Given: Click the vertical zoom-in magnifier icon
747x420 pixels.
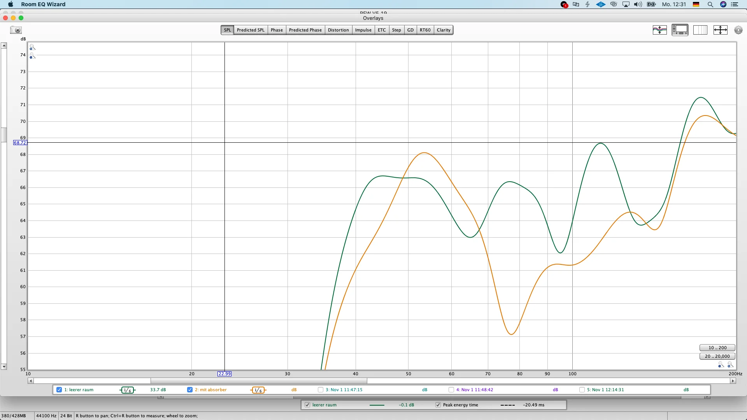Looking at the screenshot, I should click(x=32, y=47).
